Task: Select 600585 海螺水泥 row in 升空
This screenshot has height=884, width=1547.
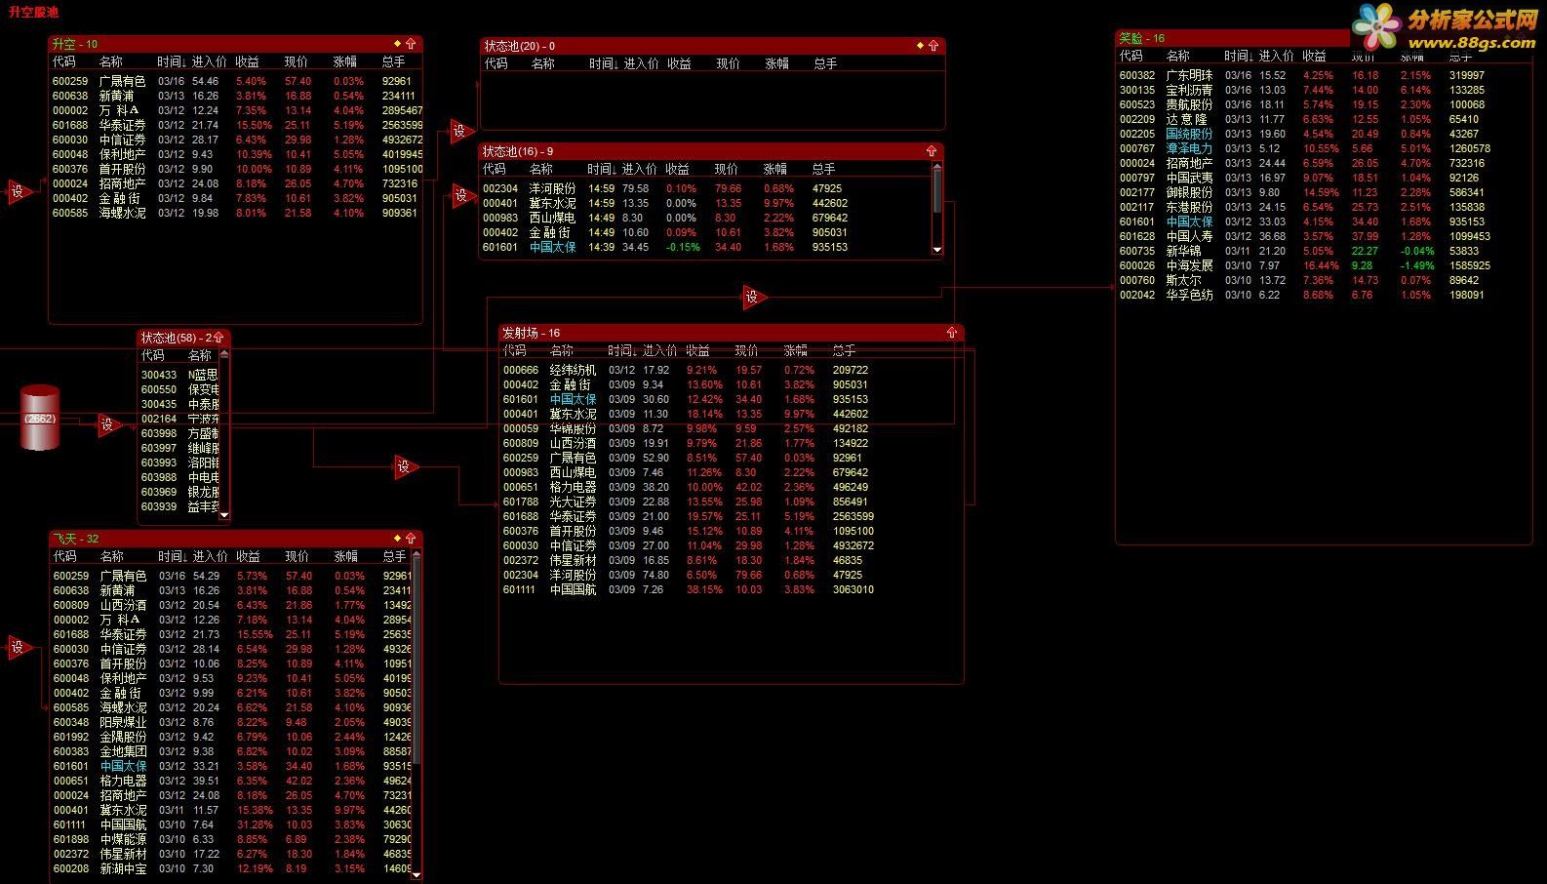Action: tap(236, 213)
